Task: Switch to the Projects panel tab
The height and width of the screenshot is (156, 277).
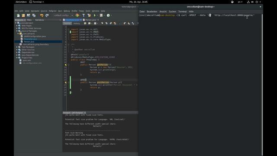Action: tap(19, 20)
